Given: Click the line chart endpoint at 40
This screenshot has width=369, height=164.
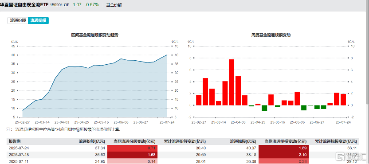Looking at the screenshot, I should pos(167,55).
